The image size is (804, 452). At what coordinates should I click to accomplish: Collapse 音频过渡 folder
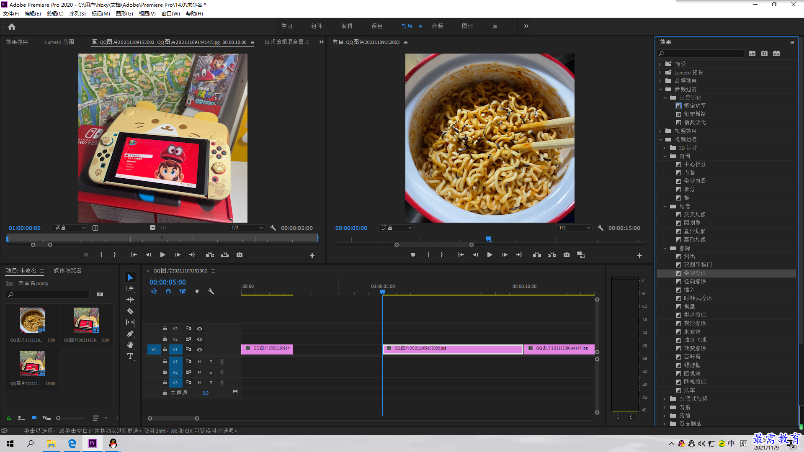pos(660,89)
